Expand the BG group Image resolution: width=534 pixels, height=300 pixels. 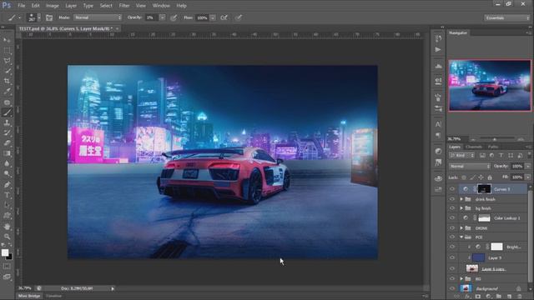[461, 279]
